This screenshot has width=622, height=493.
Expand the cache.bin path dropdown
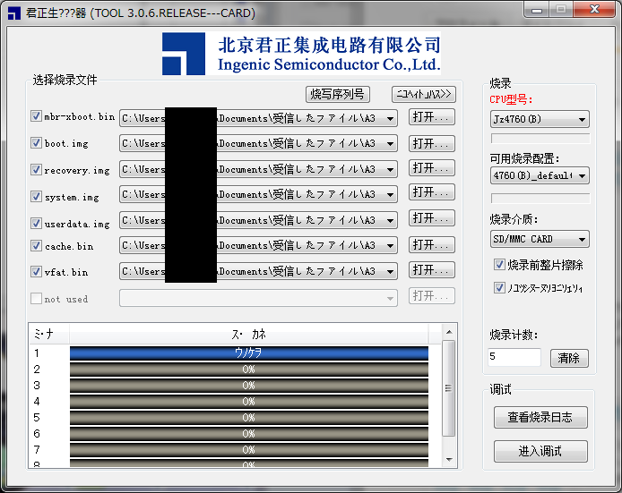(x=391, y=245)
